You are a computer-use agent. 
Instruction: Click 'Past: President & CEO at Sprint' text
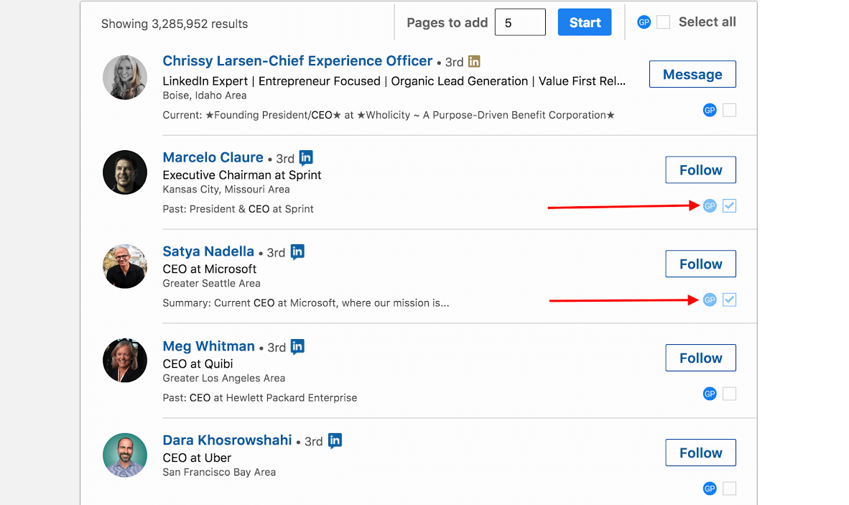[238, 209]
